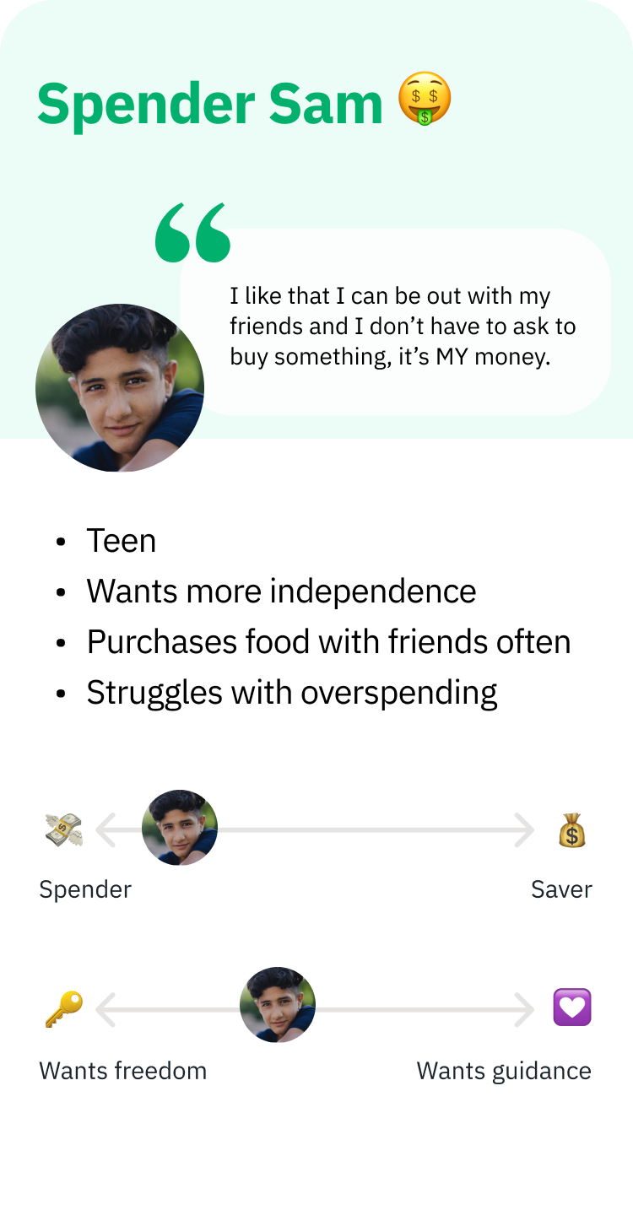
Task: Click Sam's large profile photo
Action: point(120,387)
